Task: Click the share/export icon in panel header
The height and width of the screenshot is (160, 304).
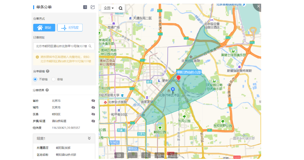Action: [x=92, y=7]
